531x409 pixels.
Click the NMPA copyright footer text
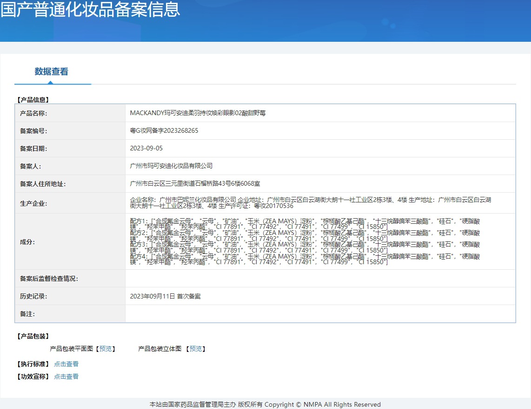[265, 405]
